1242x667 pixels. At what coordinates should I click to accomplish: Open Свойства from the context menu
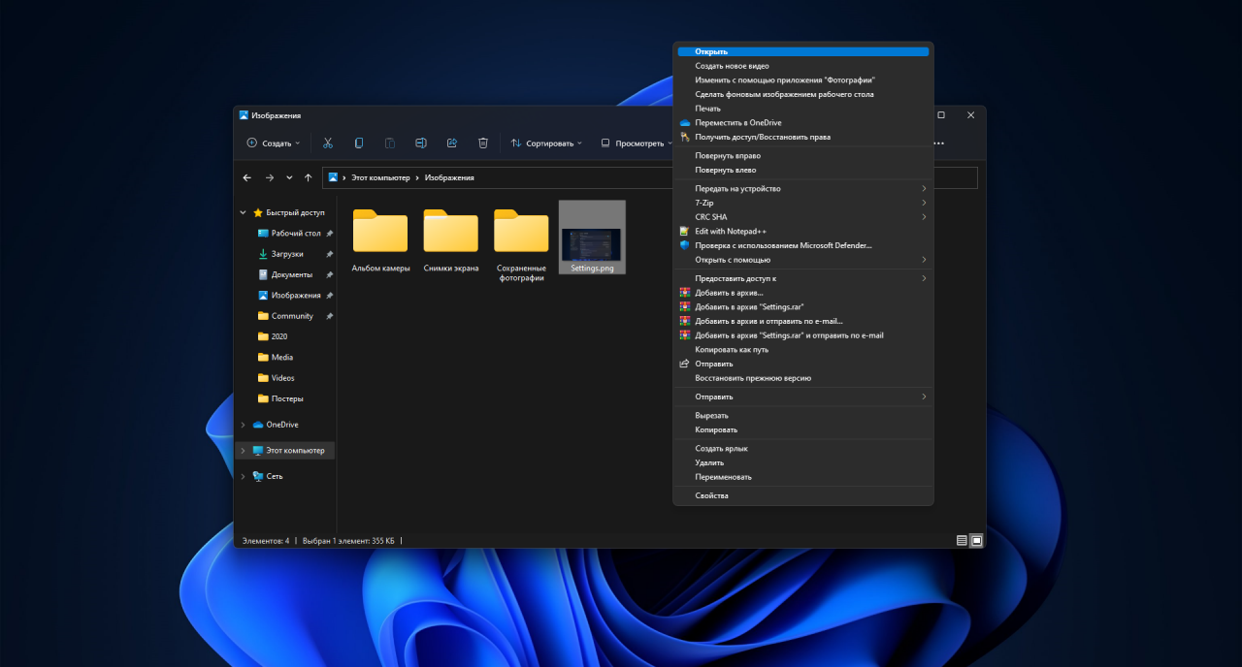[711, 495]
